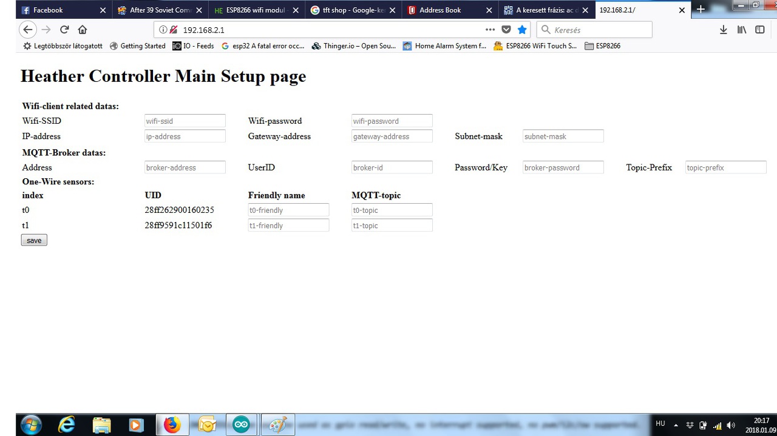Close the Facebook tab

point(103,10)
